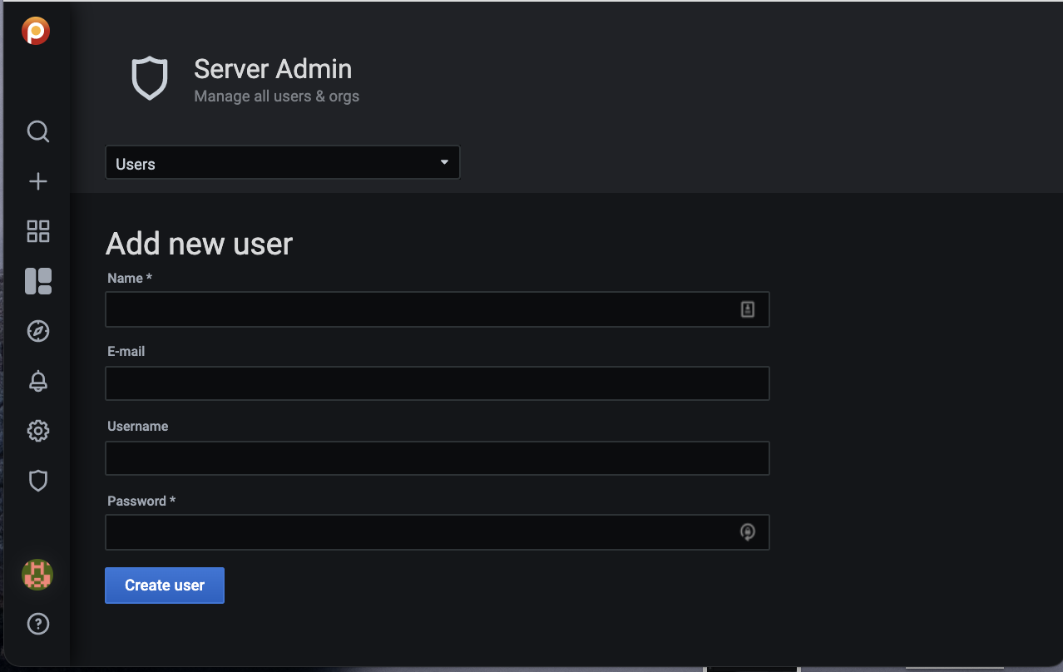Viewport: 1063px width, 672px height.
Task: Click the contact autofill icon in Name field
Action: [x=747, y=309]
